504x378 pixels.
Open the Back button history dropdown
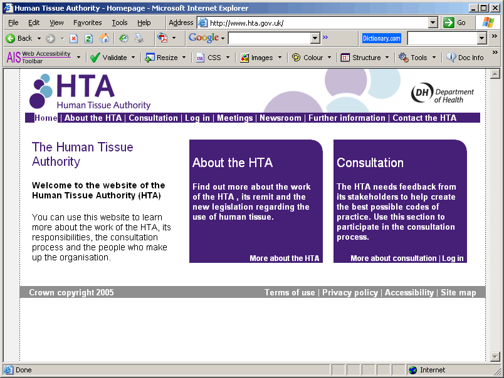coord(39,39)
